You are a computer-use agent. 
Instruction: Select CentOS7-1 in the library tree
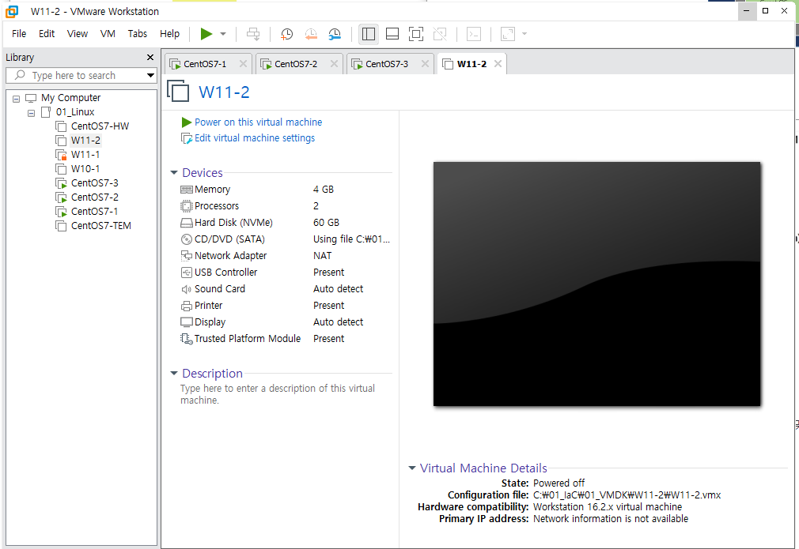[94, 212]
